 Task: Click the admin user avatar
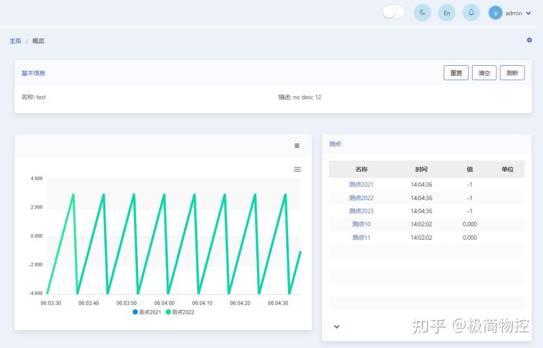495,13
